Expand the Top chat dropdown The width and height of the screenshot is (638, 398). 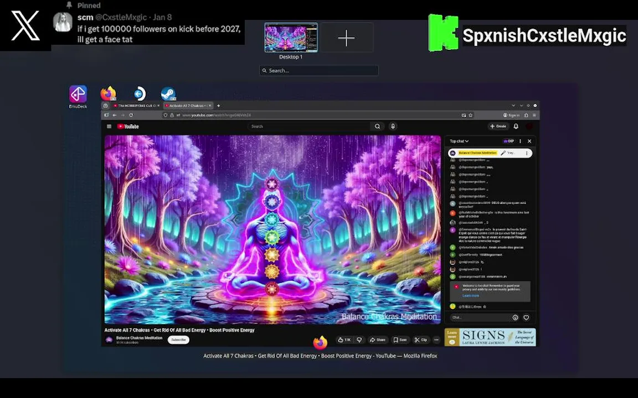tap(459, 142)
